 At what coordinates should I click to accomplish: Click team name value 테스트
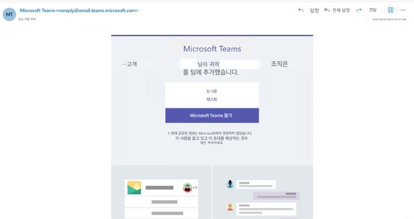coord(212,99)
